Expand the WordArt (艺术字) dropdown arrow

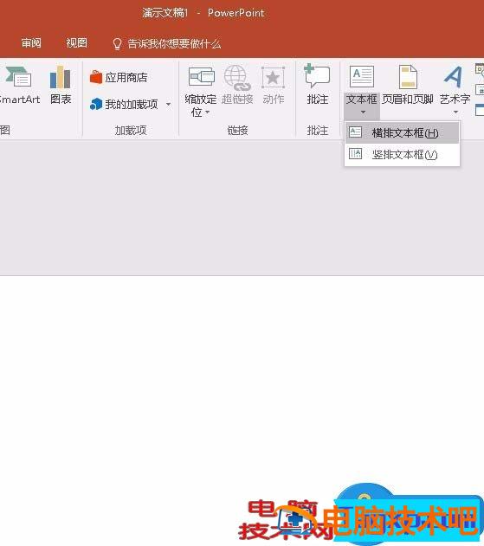point(455,112)
